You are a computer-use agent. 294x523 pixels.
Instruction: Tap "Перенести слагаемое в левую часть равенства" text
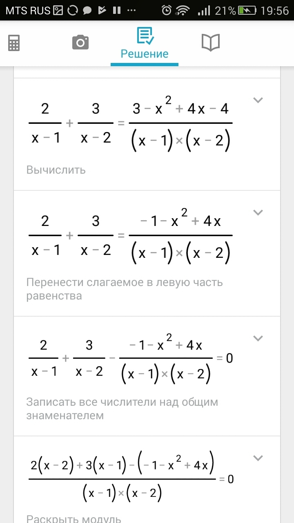click(125, 289)
